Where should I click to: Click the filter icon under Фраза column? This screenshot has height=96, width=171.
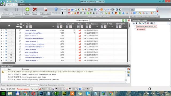[x=27, y=27]
